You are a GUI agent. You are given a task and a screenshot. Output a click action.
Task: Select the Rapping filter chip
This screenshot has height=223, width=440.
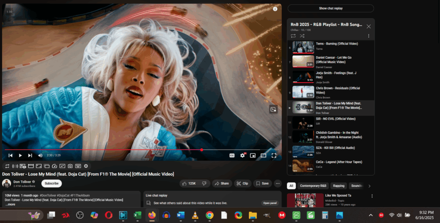click(339, 186)
